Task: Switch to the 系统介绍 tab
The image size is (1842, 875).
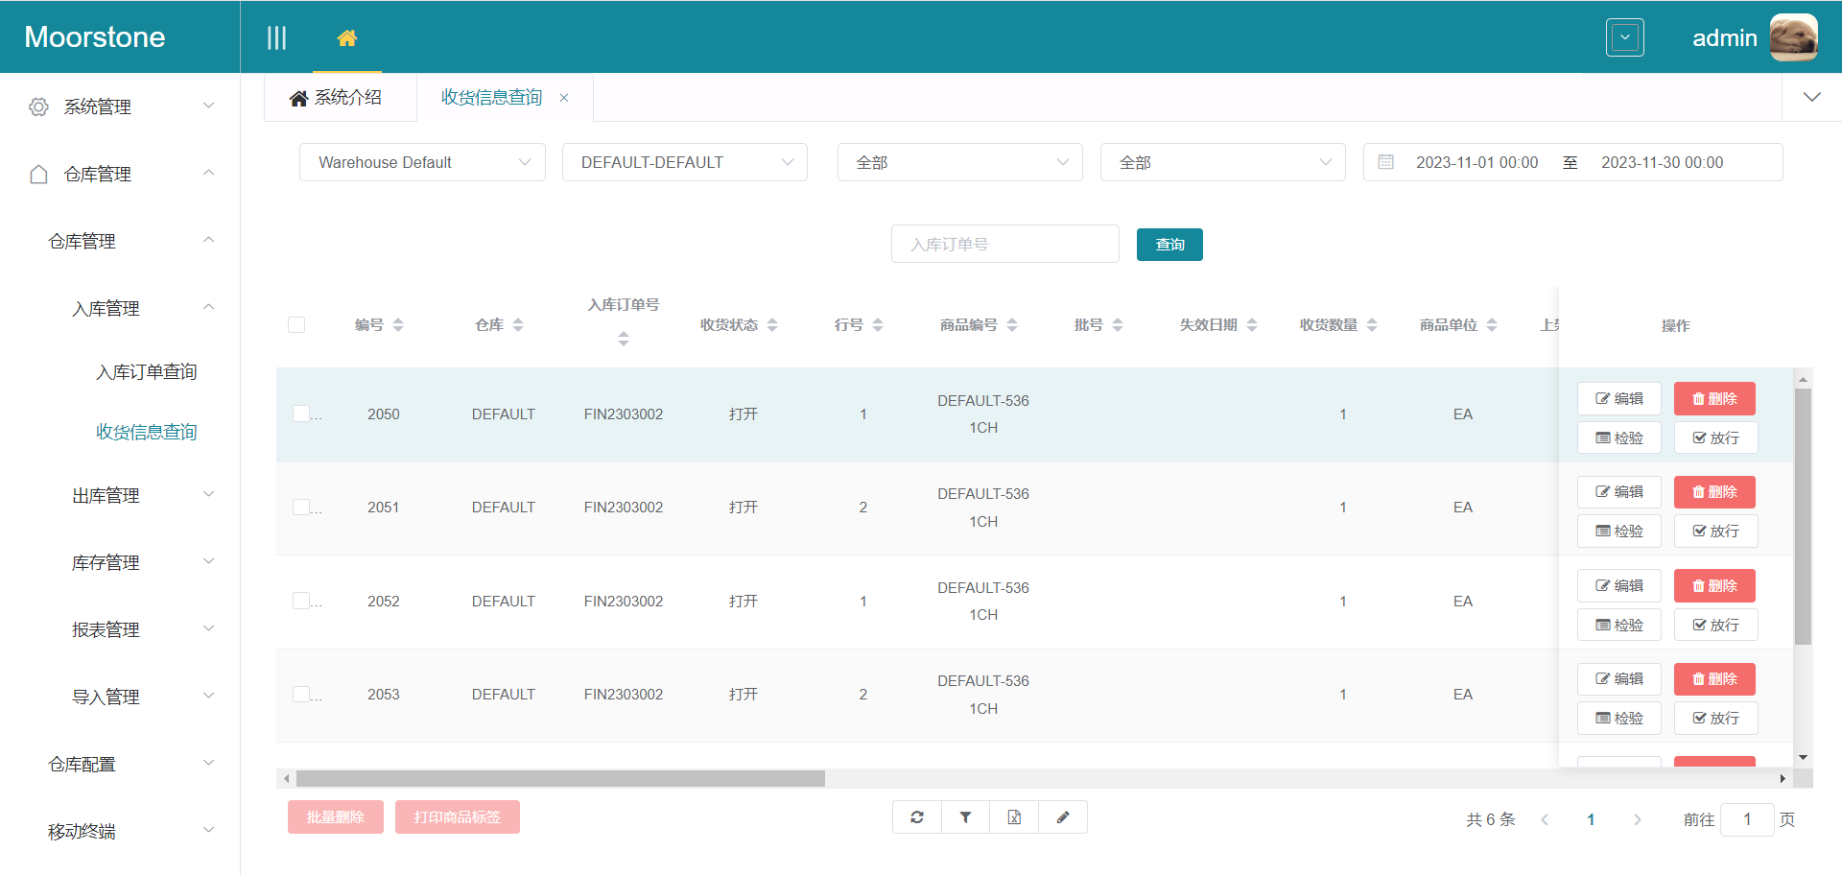Action: [x=337, y=98]
